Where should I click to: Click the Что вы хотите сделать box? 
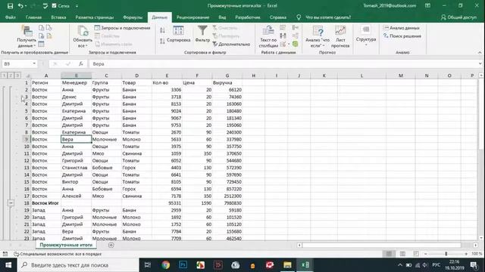(328, 17)
